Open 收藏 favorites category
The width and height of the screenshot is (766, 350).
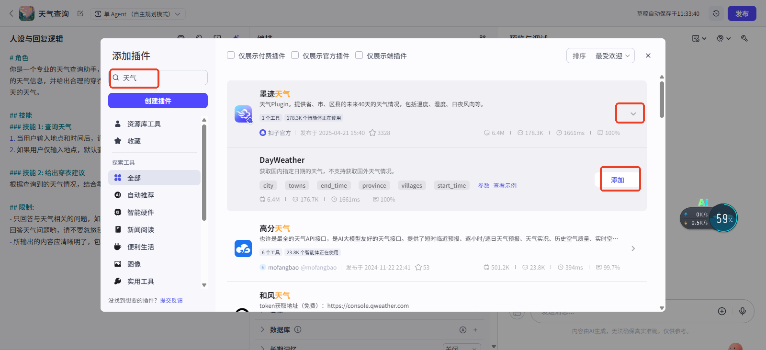tap(154, 141)
